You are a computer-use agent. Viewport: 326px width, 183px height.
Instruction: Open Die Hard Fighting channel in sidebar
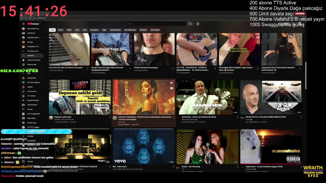point(32,82)
